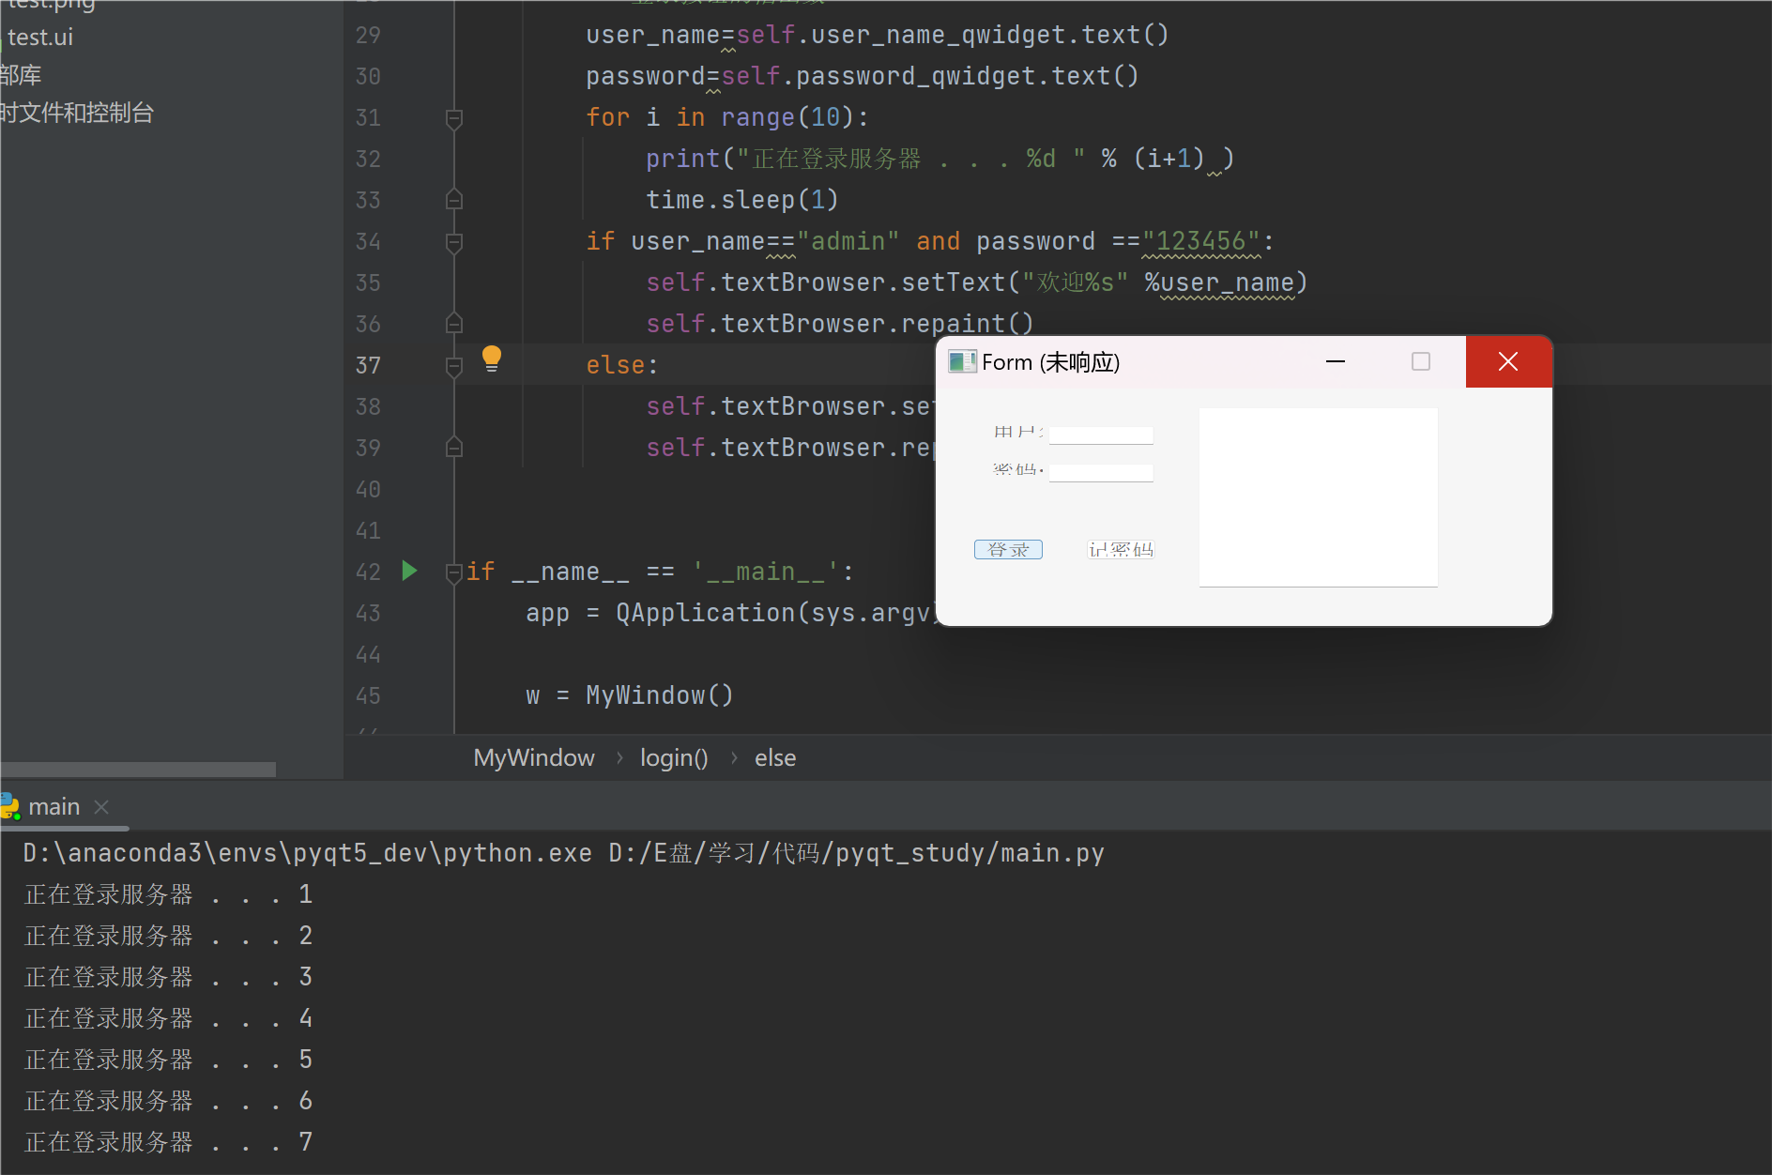Collapse the __main__ block fold at line 42
1772x1175 pixels.
pos(454,572)
